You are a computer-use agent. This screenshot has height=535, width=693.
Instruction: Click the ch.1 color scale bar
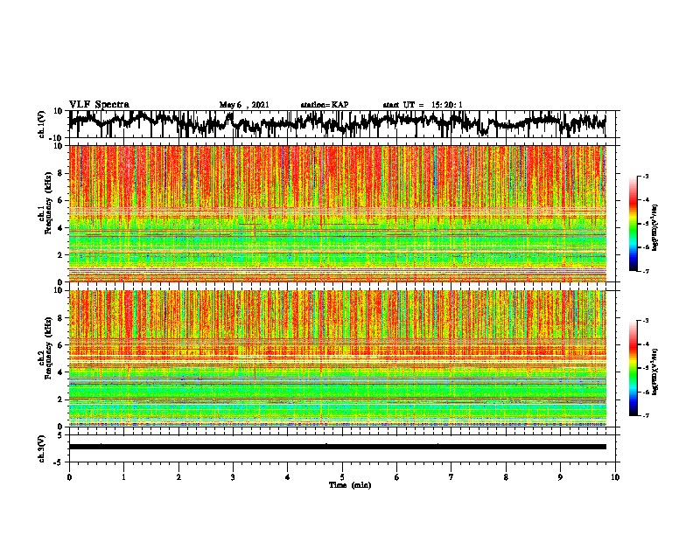point(633,224)
